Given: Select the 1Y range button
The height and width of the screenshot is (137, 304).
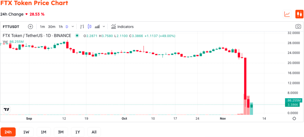Looking at the screenshot, I should click(x=78, y=132).
